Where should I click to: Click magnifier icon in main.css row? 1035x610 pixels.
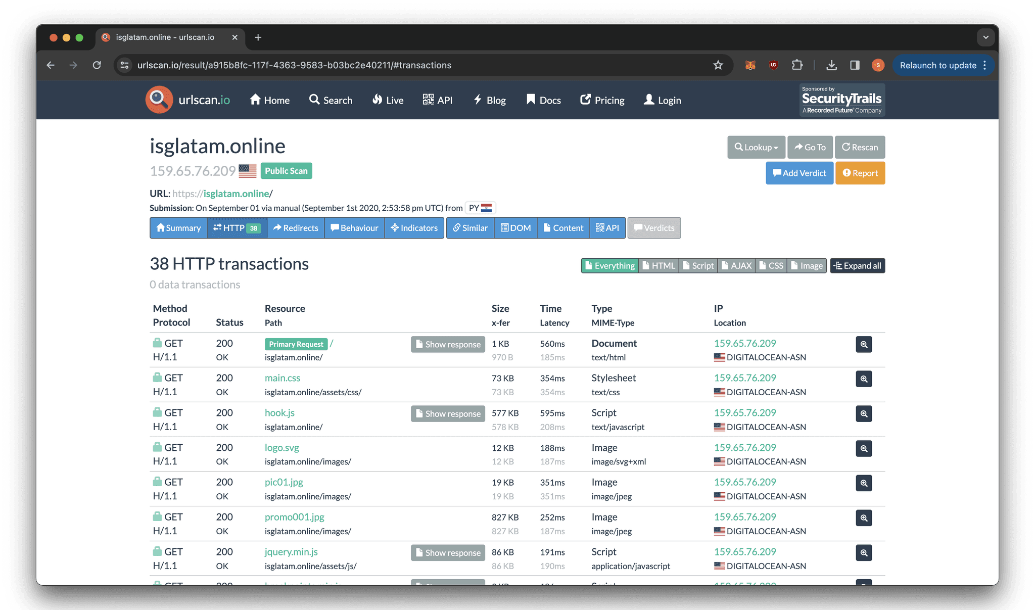864,379
